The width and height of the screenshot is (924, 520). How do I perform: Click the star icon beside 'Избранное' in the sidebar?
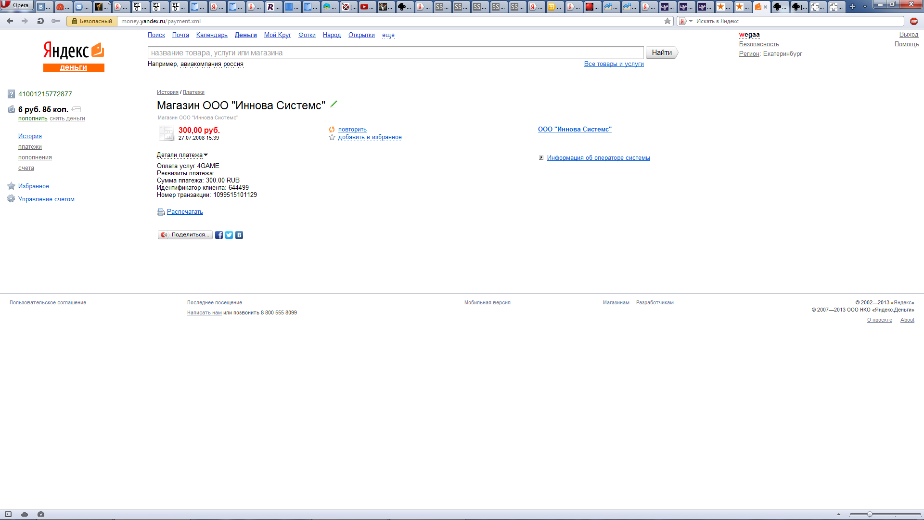tap(12, 186)
